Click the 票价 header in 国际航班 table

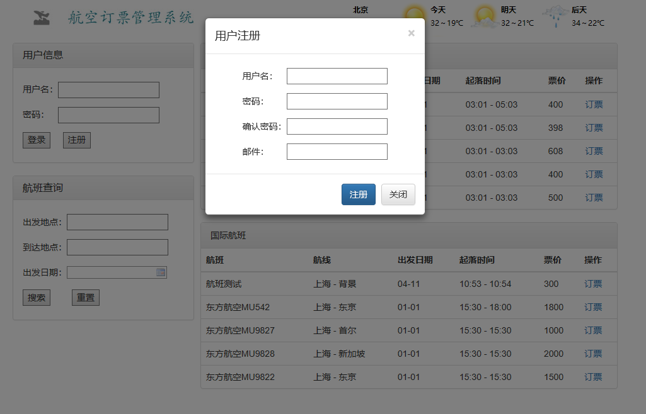pos(553,260)
